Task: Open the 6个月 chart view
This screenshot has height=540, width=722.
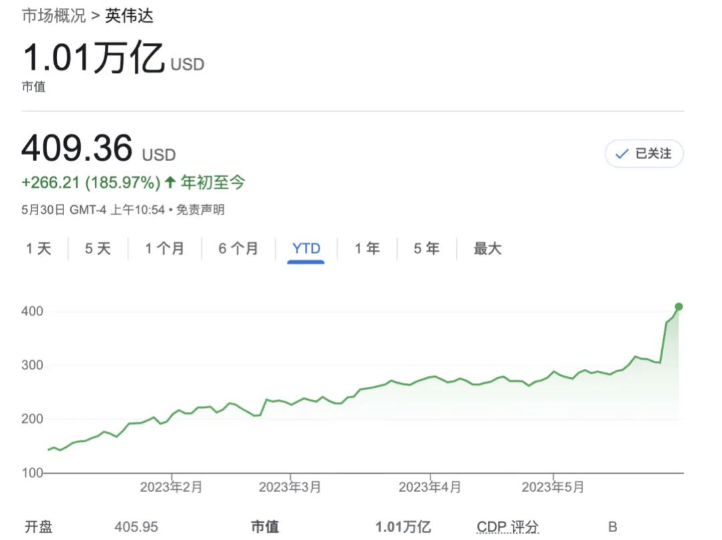Action: click(238, 248)
